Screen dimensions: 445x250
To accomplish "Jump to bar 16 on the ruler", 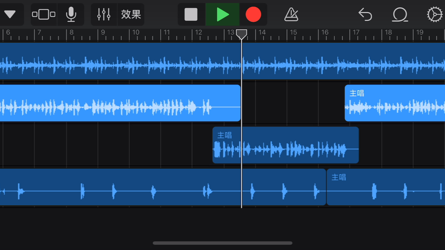I will (325, 32).
